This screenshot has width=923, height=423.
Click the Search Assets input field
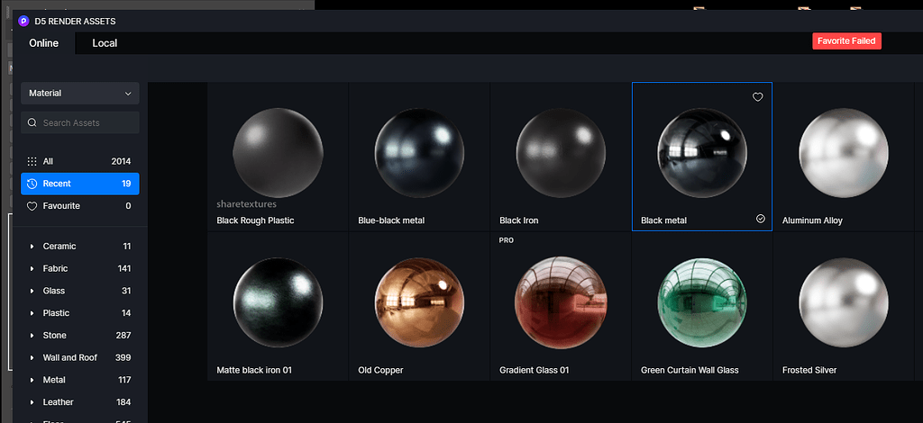point(86,123)
